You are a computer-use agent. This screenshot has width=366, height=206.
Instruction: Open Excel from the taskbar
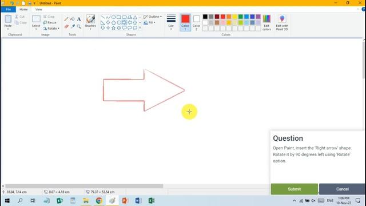tap(152, 201)
